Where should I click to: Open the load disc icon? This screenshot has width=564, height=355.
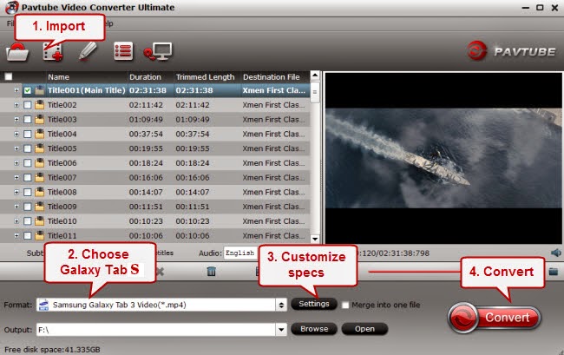(x=17, y=52)
